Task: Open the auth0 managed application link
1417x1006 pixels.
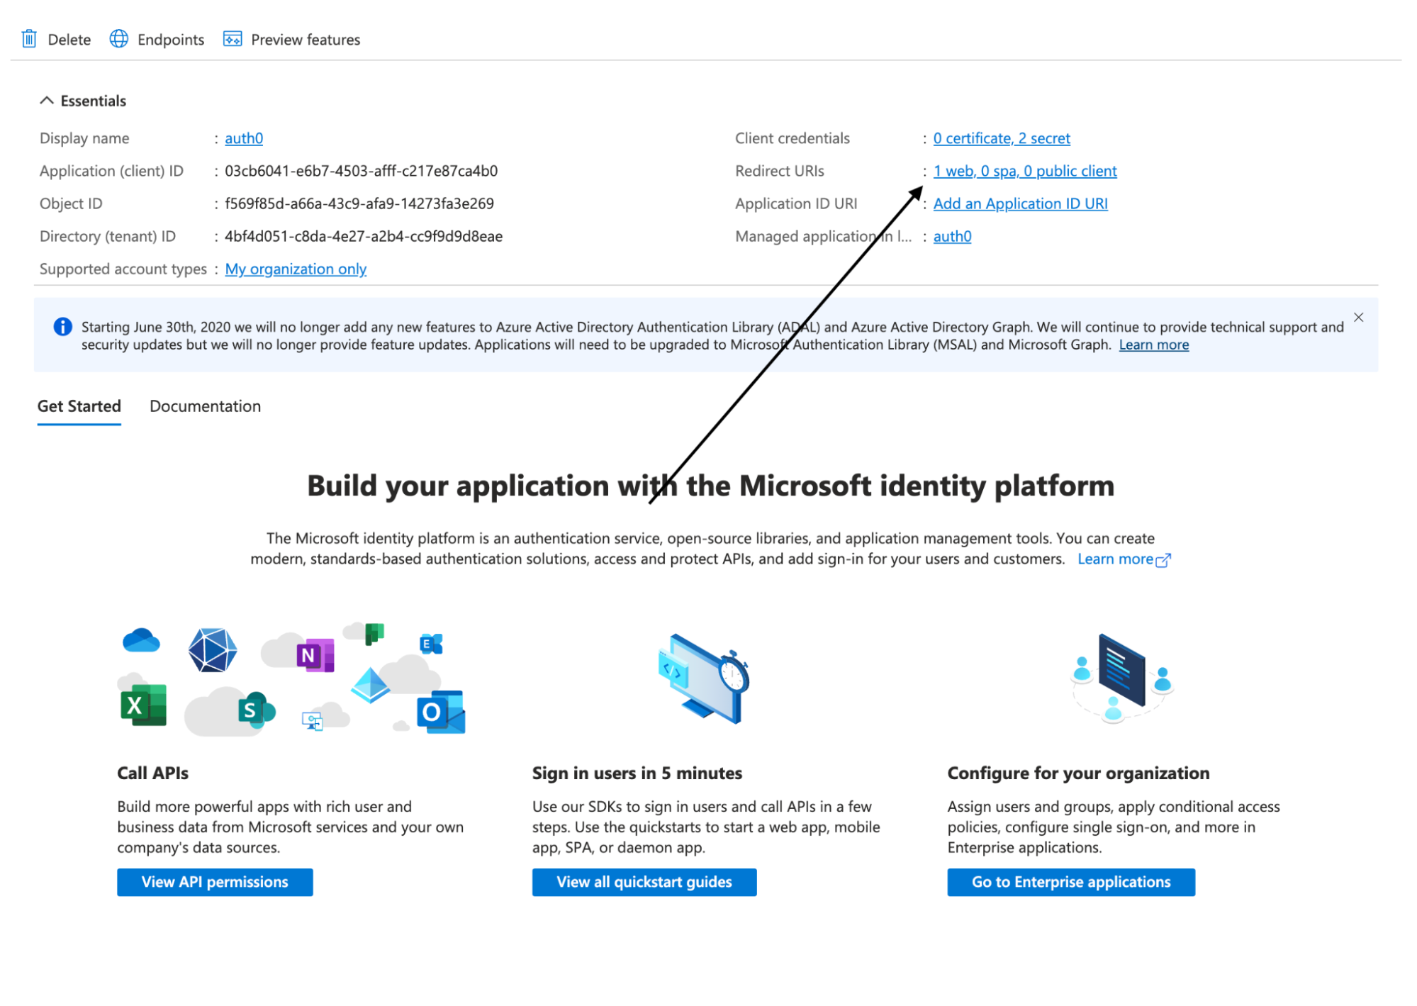Action: (x=952, y=237)
